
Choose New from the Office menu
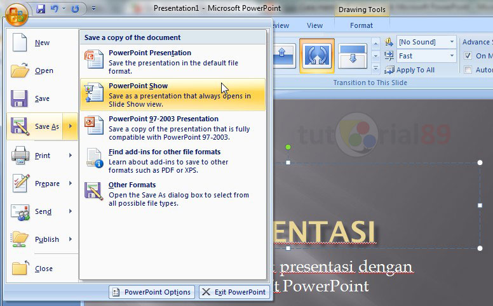42,43
